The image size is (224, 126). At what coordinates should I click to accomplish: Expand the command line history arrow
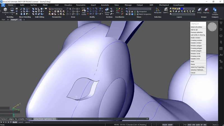[147, 119]
